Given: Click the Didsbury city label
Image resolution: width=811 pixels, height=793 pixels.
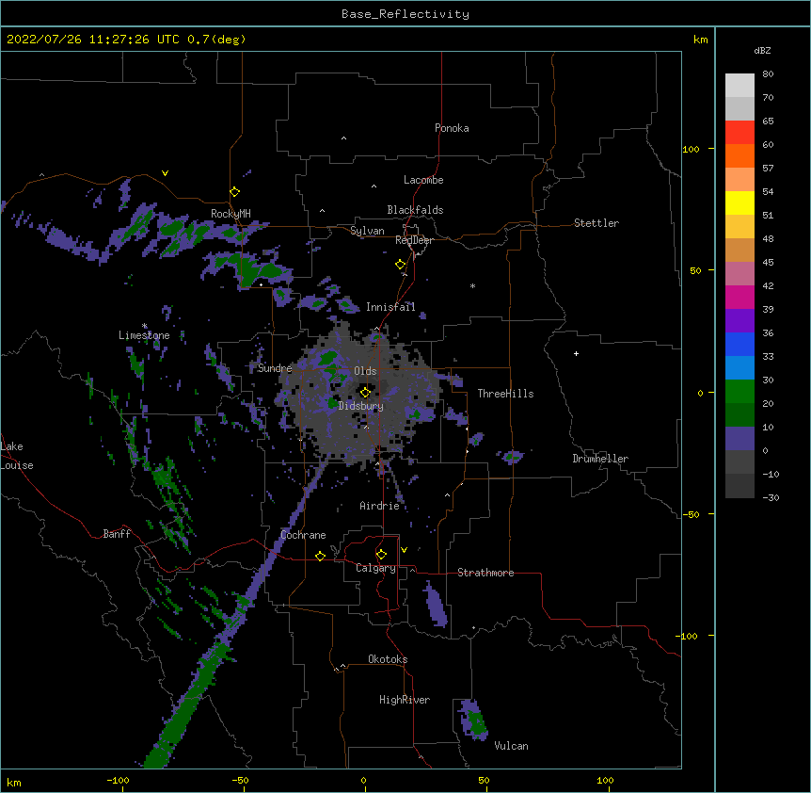Looking at the screenshot, I should point(361,406).
